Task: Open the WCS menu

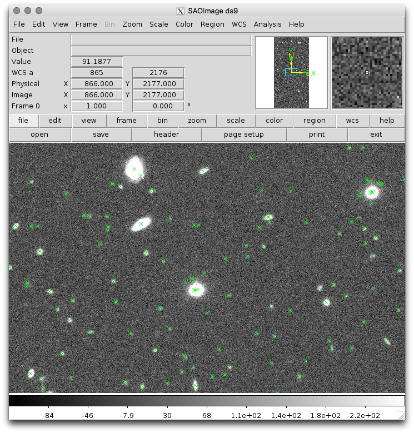Action: click(239, 24)
